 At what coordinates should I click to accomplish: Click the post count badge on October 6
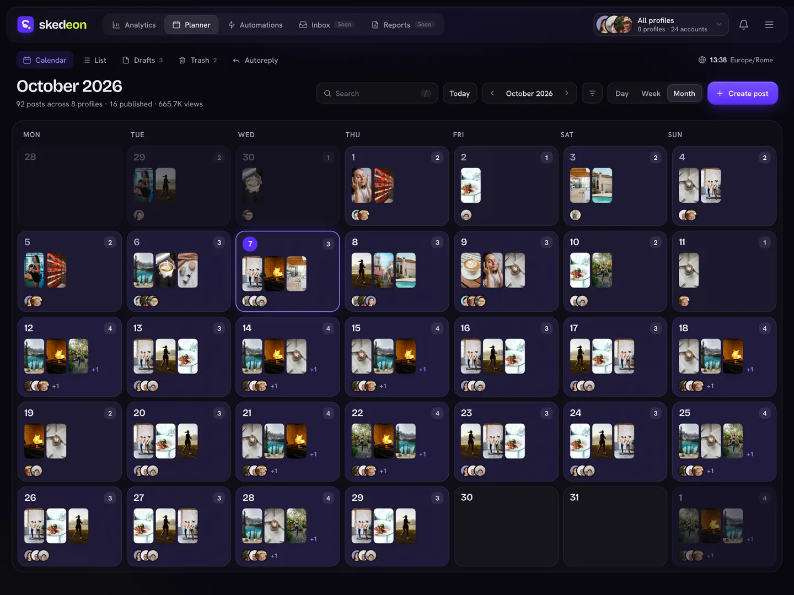click(219, 242)
